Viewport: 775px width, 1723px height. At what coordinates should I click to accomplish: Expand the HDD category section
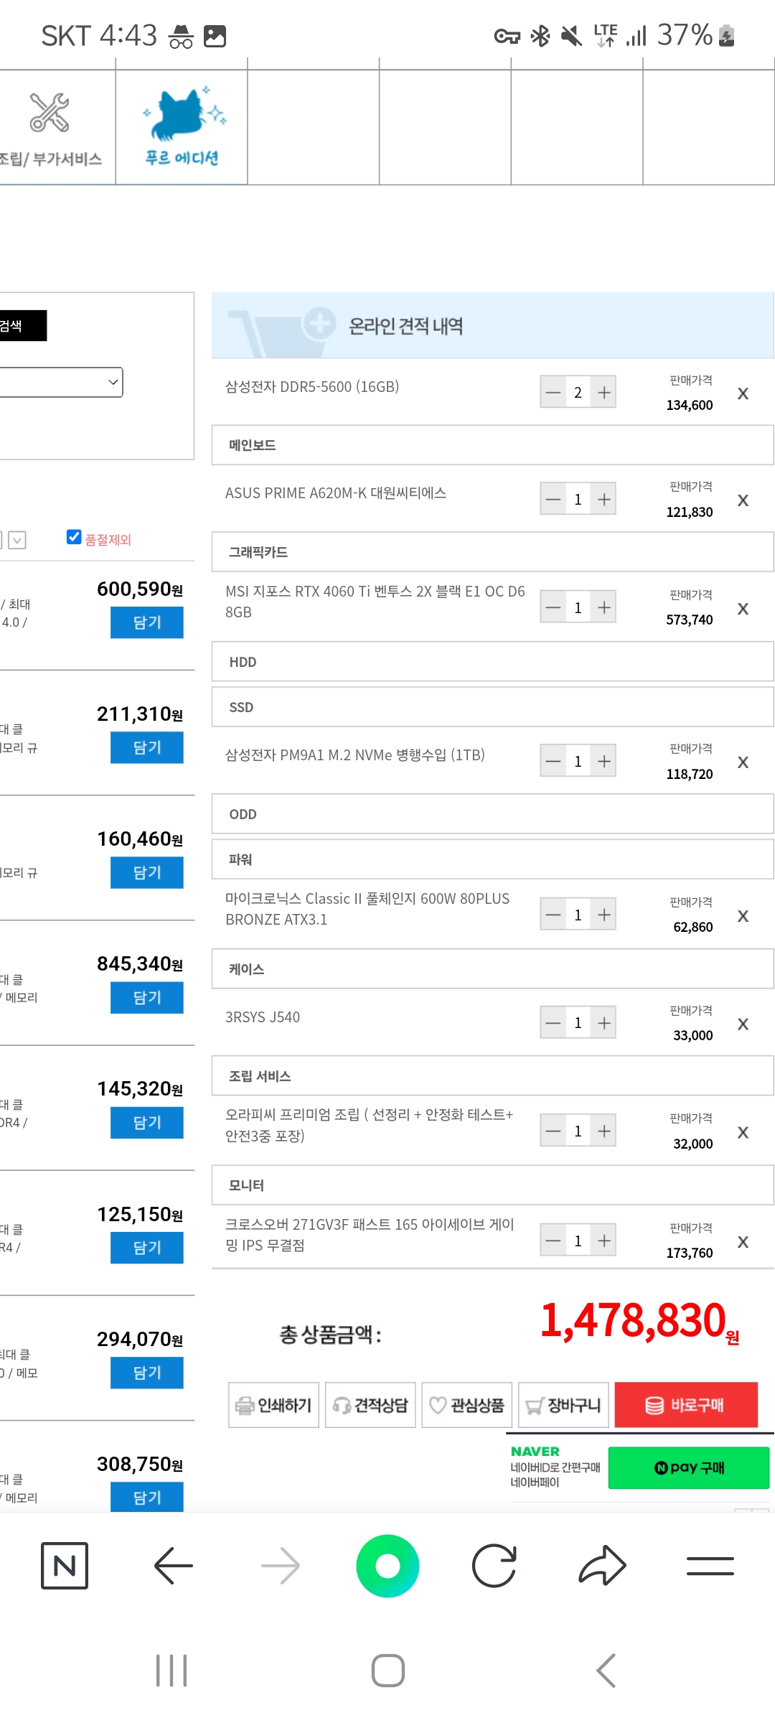coord(492,662)
